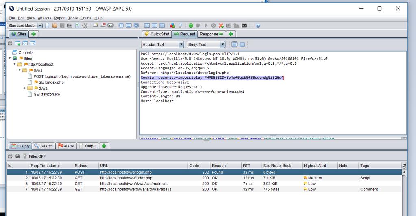The width and height of the screenshot is (416, 216).
Task: Click the Open Session folder icon
Action: click(x=54, y=26)
